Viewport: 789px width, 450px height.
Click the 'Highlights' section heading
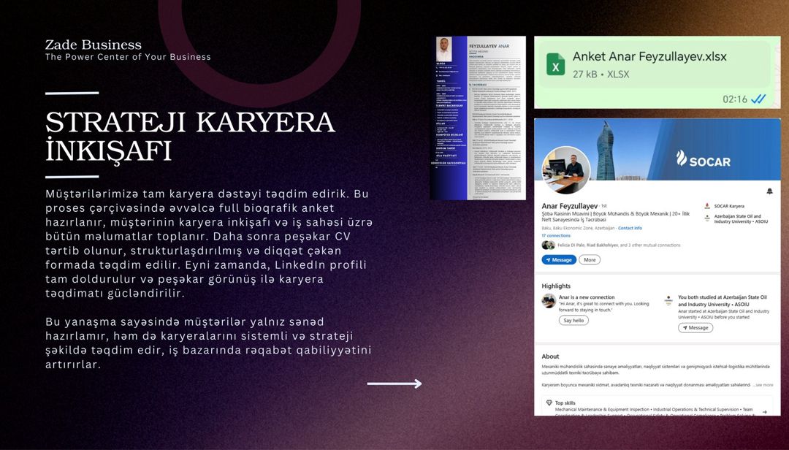coord(556,286)
